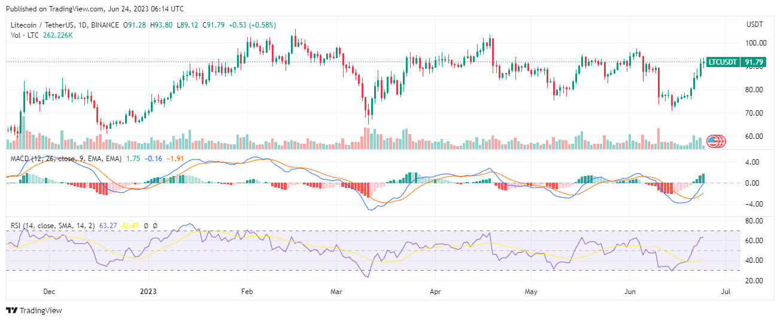Image resolution: width=780 pixels, height=321 pixels.
Task: Click the Vol · LTC indicator legend
Action: [x=23, y=35]
